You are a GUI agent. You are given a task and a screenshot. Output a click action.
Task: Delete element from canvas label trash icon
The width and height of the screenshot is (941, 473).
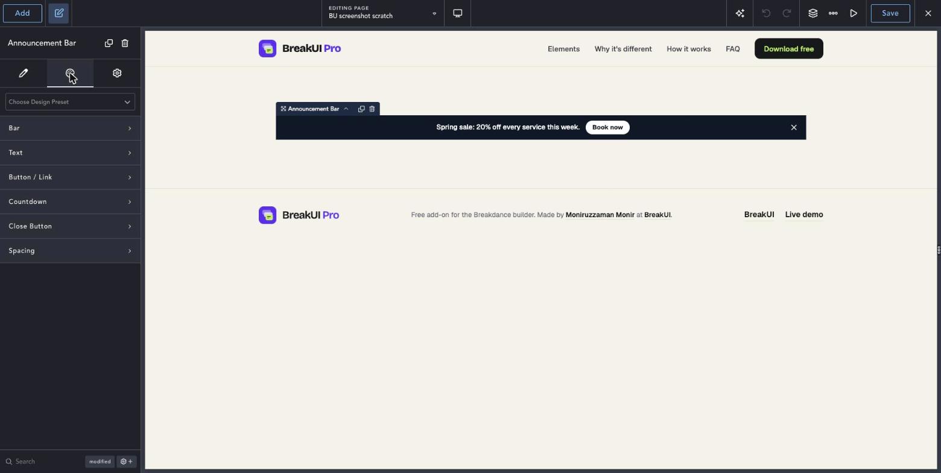[x=372, y=109]
